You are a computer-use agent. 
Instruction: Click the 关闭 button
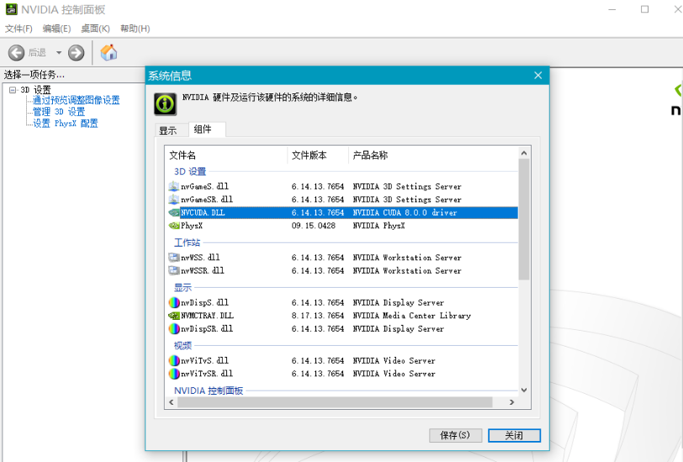tap(514, 435)
